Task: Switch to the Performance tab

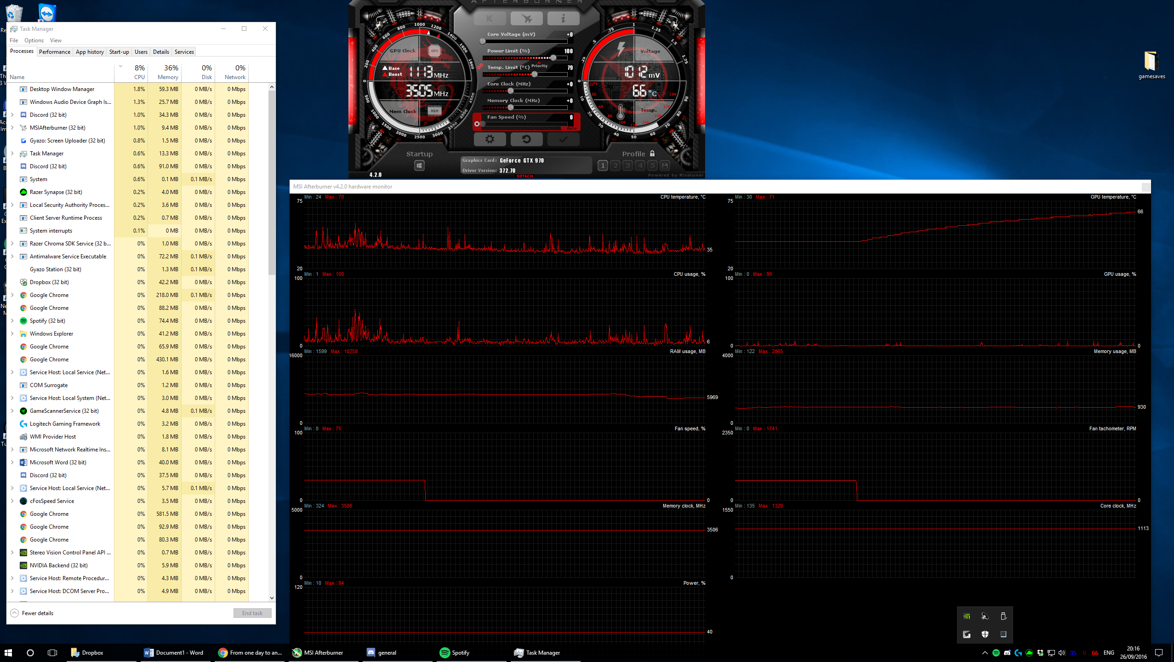Action: 55,52
